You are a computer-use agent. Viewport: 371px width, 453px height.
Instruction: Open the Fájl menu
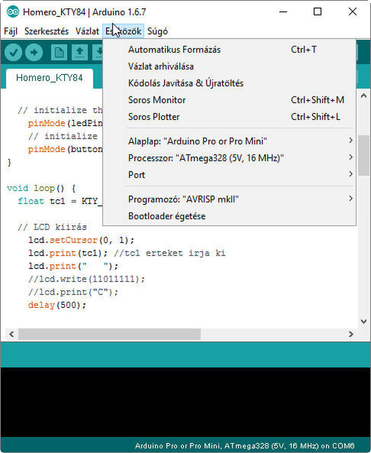pyautogui.click(x=11, y=31)
